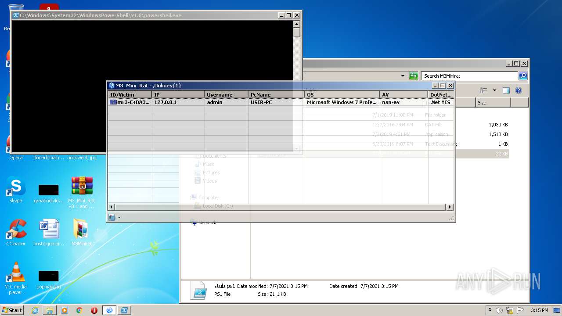
Task: Click stub.ps1 file icon in details pane
Action: click(198, 291)
